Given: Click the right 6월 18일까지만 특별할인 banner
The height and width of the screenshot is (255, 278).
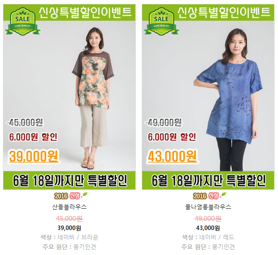Looking at the screenshot, I should pos(208,180).
